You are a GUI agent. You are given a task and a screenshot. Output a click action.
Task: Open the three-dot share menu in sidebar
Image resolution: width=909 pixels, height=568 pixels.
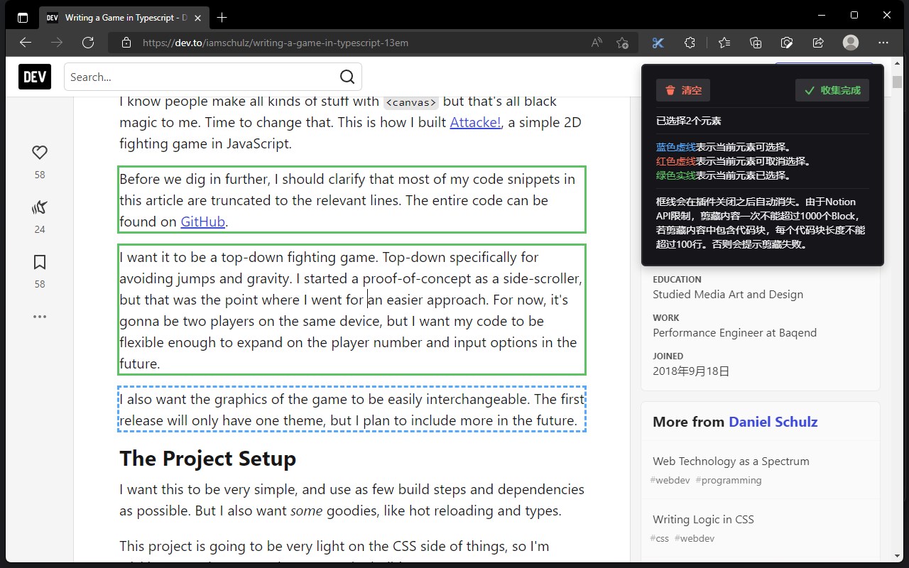[40, 317]
